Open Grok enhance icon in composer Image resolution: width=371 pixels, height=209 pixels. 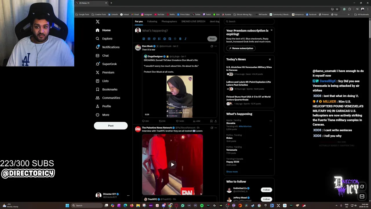[x=154, y=39]
